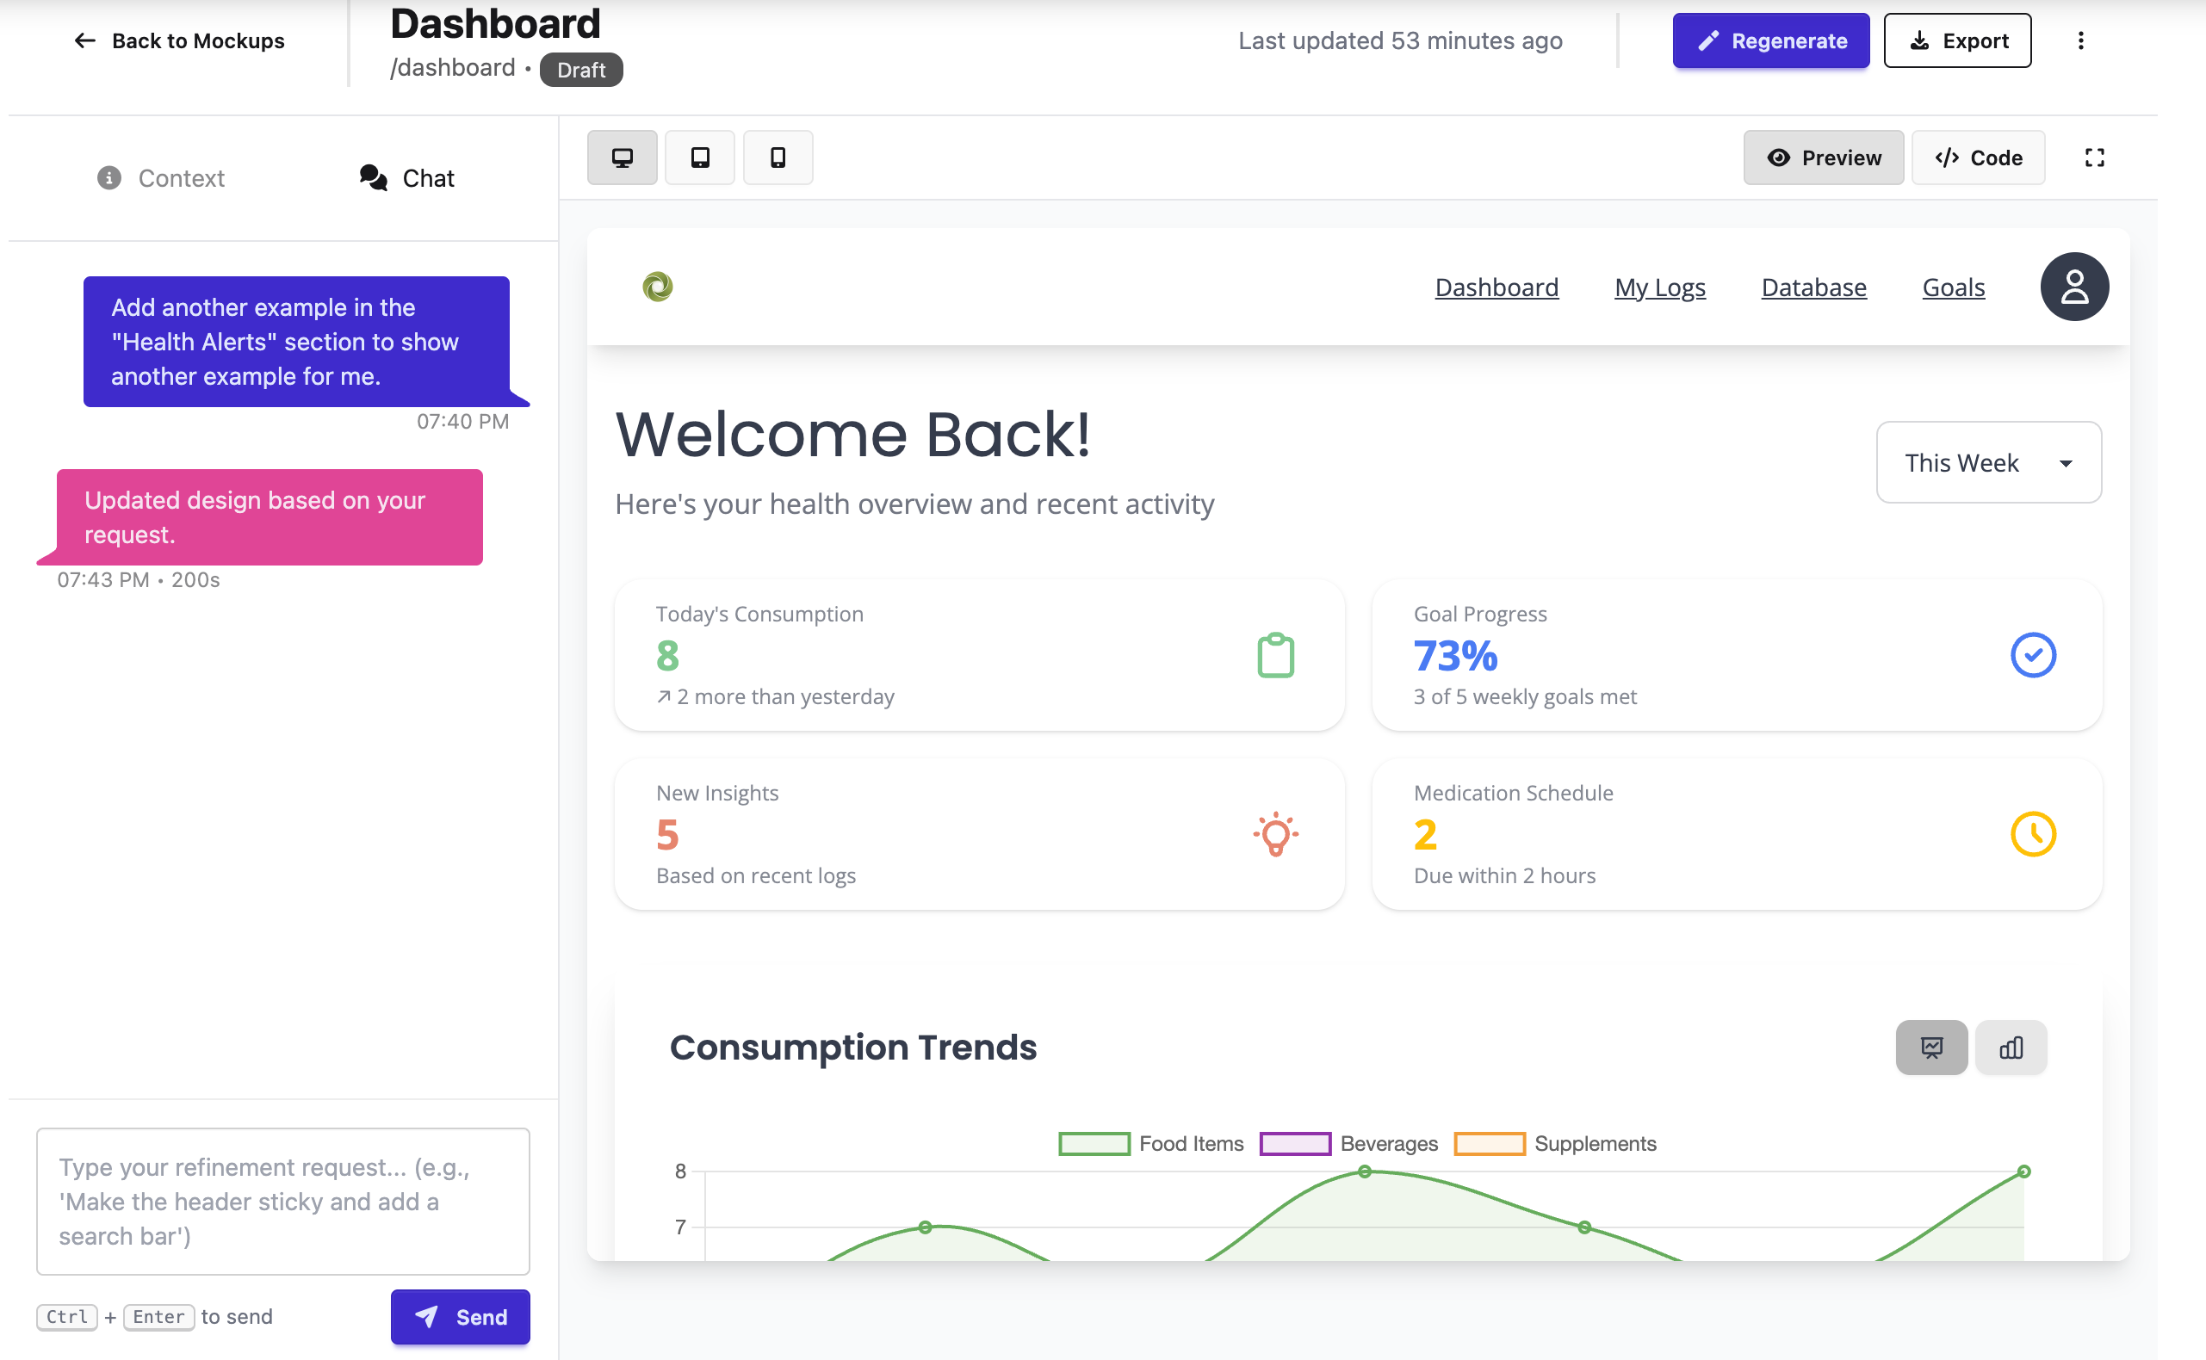Select the desktop preview icon
2206x1360 pixels.
[623, 158]
